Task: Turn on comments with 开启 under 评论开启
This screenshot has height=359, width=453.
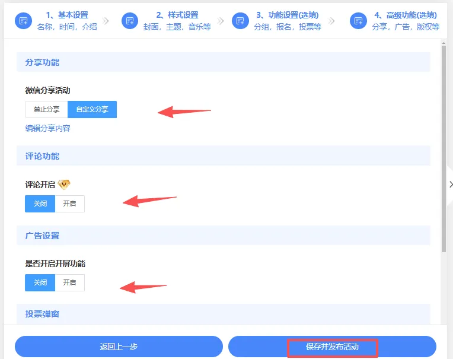Action: click(x=69, y=204)
